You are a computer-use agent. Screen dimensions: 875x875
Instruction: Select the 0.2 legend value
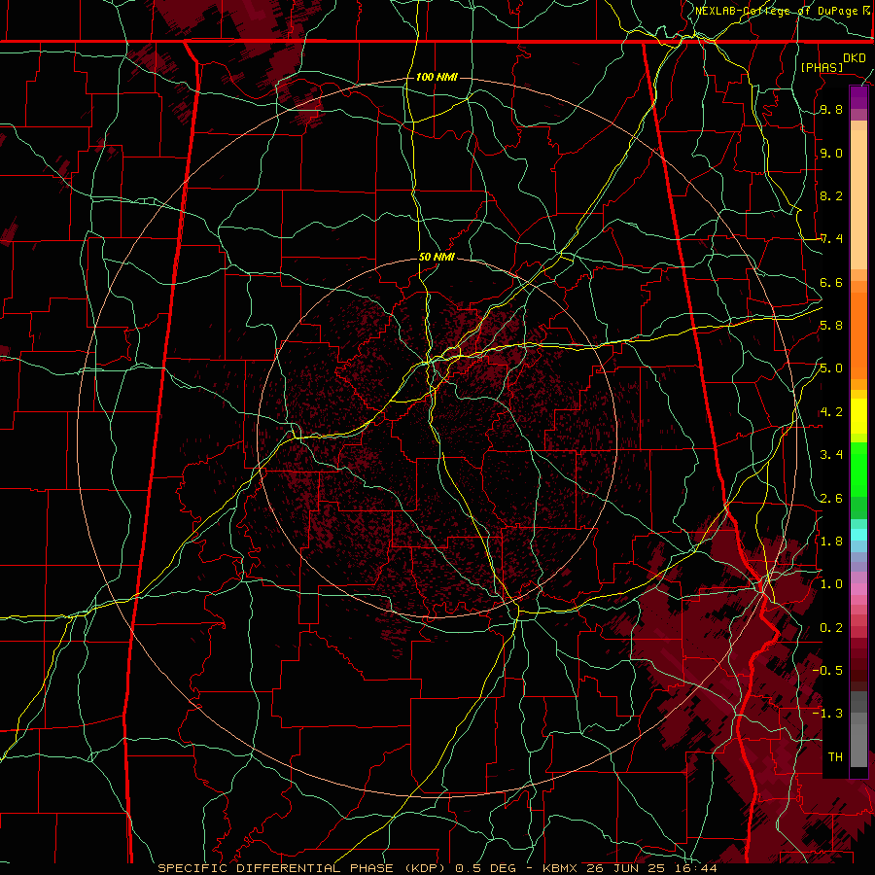coord(831,628)
